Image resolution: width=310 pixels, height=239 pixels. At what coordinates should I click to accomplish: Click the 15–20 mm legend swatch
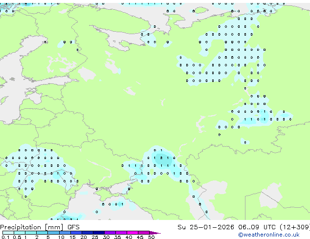pyautogui.click(x=76, y=233)
